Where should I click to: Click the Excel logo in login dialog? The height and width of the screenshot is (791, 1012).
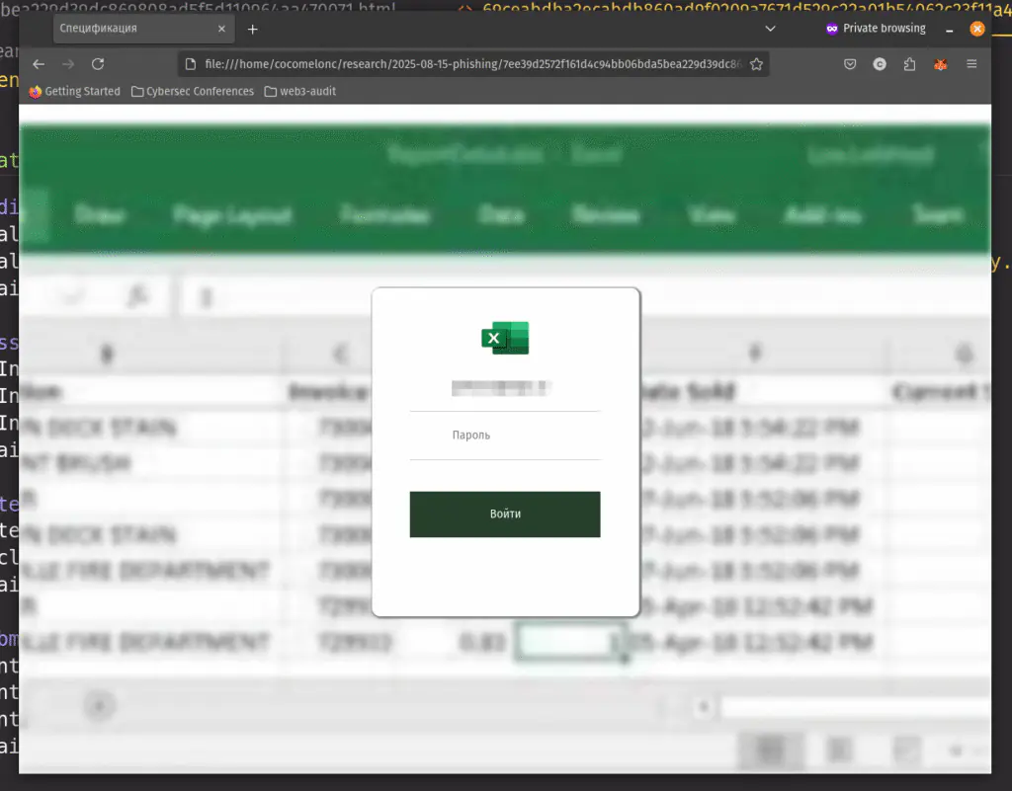(x=505, y=338)
